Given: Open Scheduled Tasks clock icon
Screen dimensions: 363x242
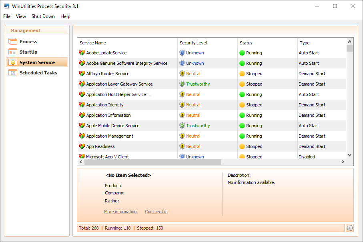Looking at the screenshot, I should pos(13,73).
